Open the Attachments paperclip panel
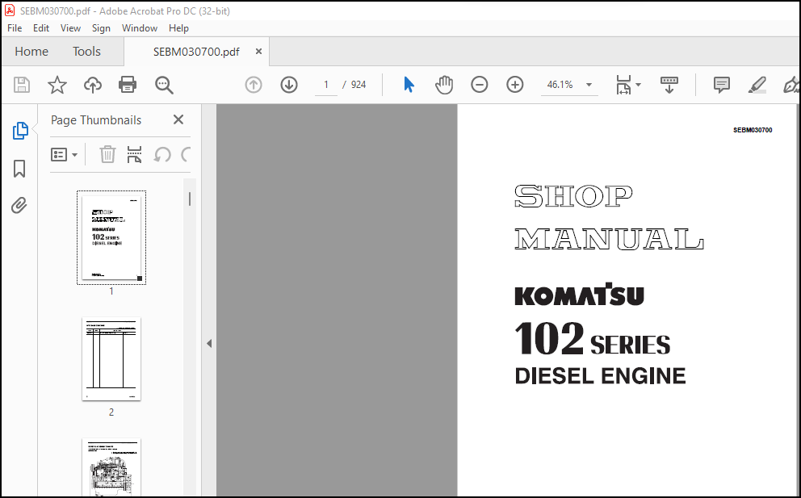801x498 pixels. [x=19, y=205]
